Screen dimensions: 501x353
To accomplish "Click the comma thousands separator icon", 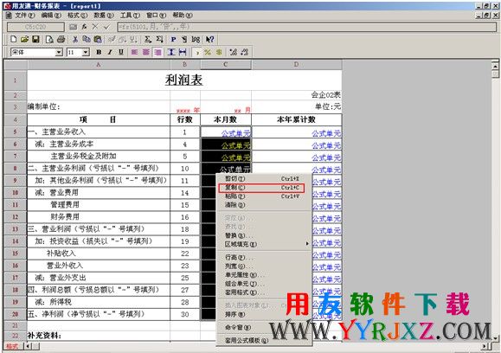I will tap(196, 52).
